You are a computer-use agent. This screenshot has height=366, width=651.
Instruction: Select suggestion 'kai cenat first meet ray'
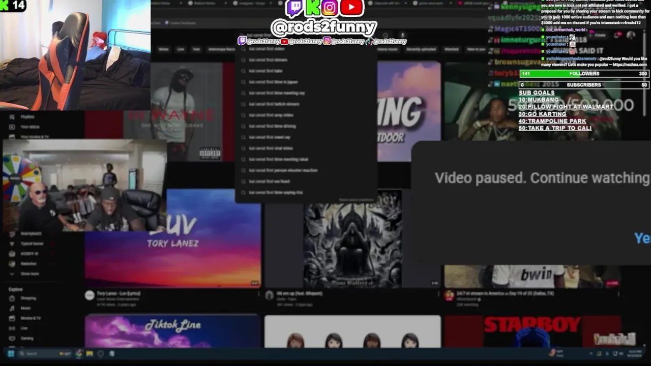click(x=305, y=137)
